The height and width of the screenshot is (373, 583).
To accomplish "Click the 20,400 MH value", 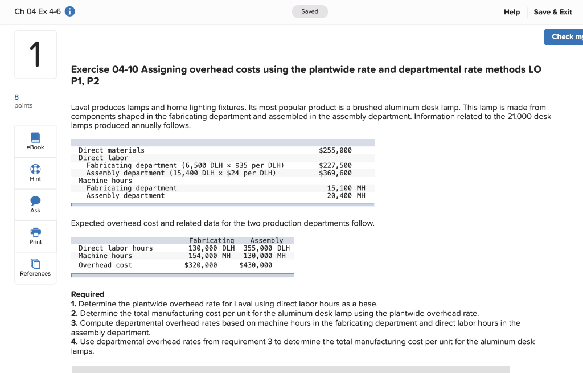I will 346,195.
